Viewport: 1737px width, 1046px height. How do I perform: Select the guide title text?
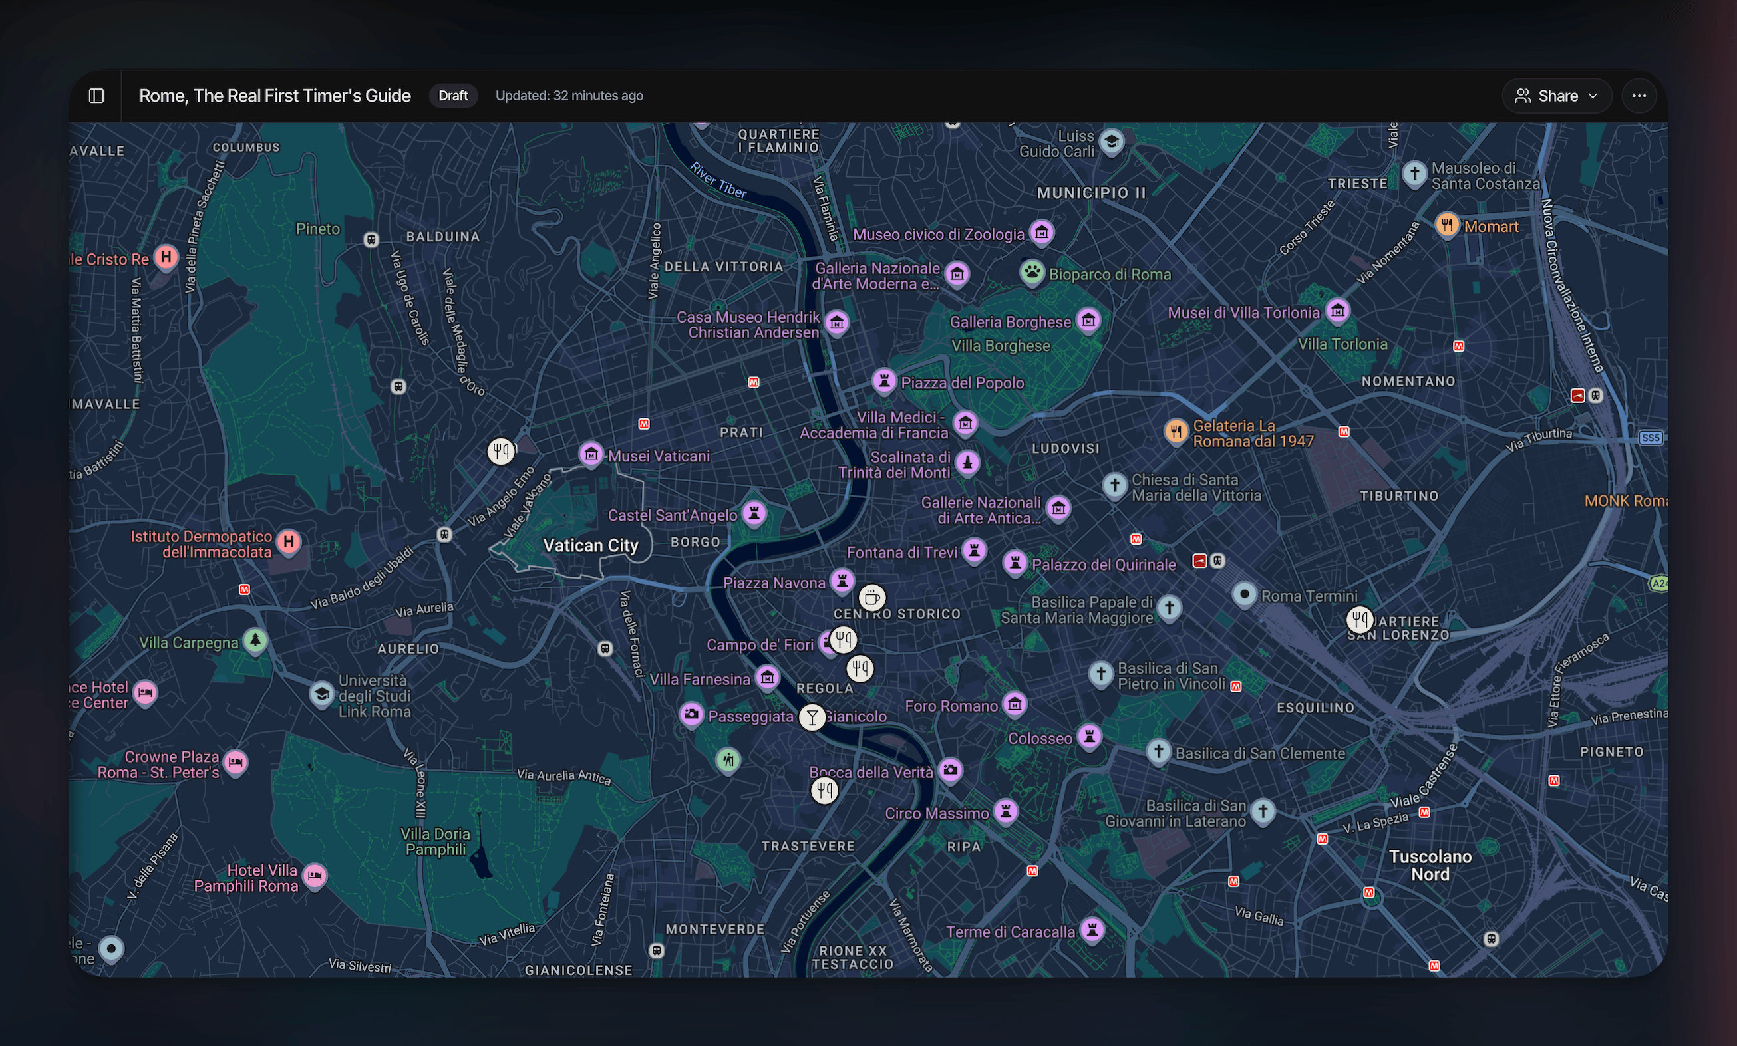pyautogui.click(x=275, y=96)
